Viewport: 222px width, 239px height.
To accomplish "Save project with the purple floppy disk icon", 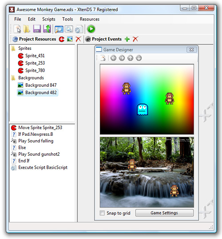I will click(x=37, y=29).
